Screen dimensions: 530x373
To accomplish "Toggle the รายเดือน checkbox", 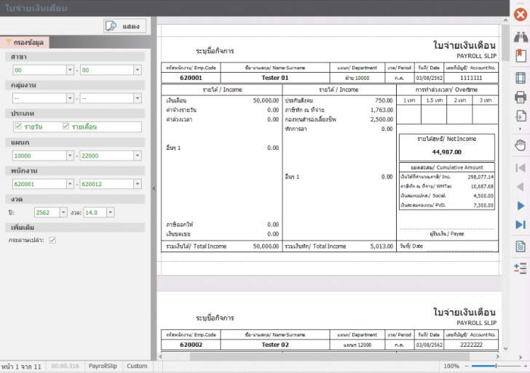I will pyautogui.click(x=66, y=127).
